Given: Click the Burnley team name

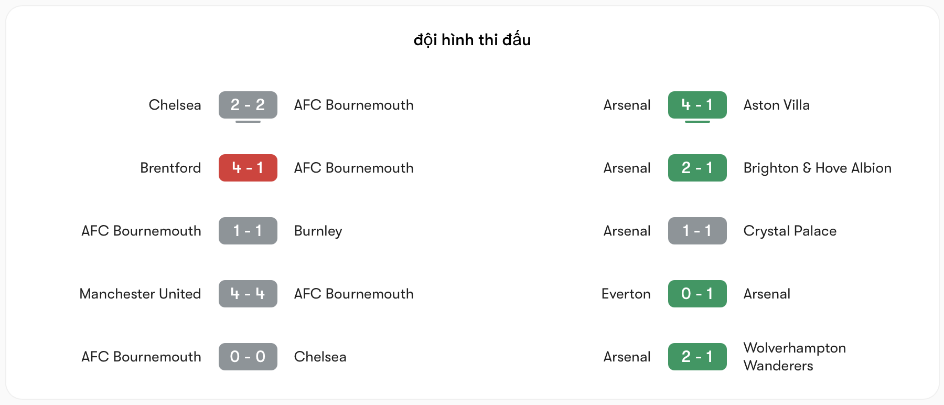Looking at the screenshot, I should click(318, 231).
